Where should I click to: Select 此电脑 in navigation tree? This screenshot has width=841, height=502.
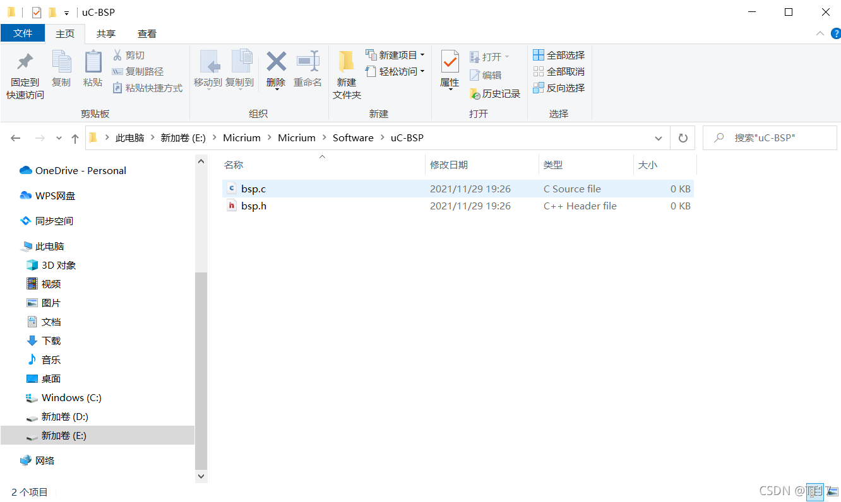point(42,246)
